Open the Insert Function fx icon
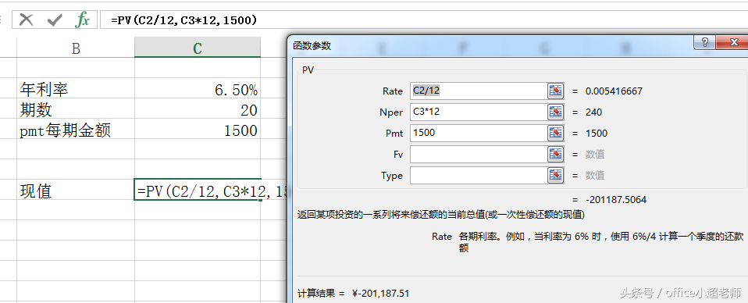The height and width of the screenshot is (303, 748). [x=83, y=20]
